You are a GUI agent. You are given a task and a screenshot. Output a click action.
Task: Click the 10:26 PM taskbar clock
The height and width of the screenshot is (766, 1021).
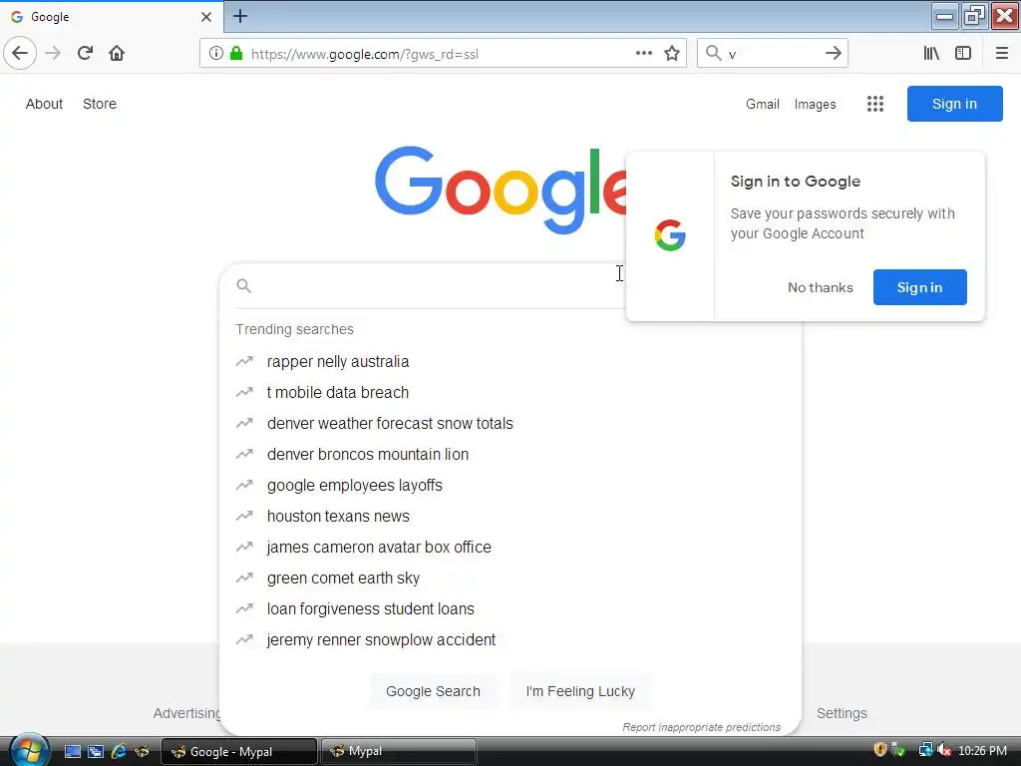(x=982, y=751)
